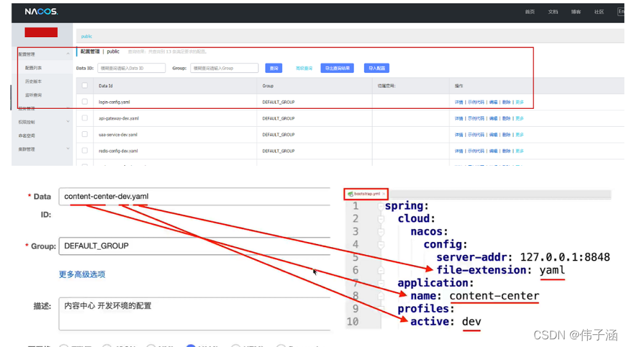Open 示例代码 for uaa-service-dev.yaml
Viewport: 627px width, 347px height.
click(x=476, y=135)
